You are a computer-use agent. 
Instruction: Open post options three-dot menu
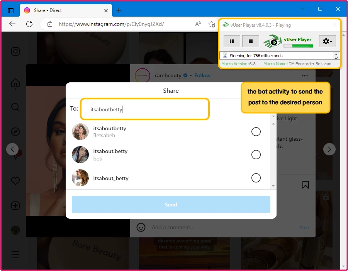pos(305,76)
